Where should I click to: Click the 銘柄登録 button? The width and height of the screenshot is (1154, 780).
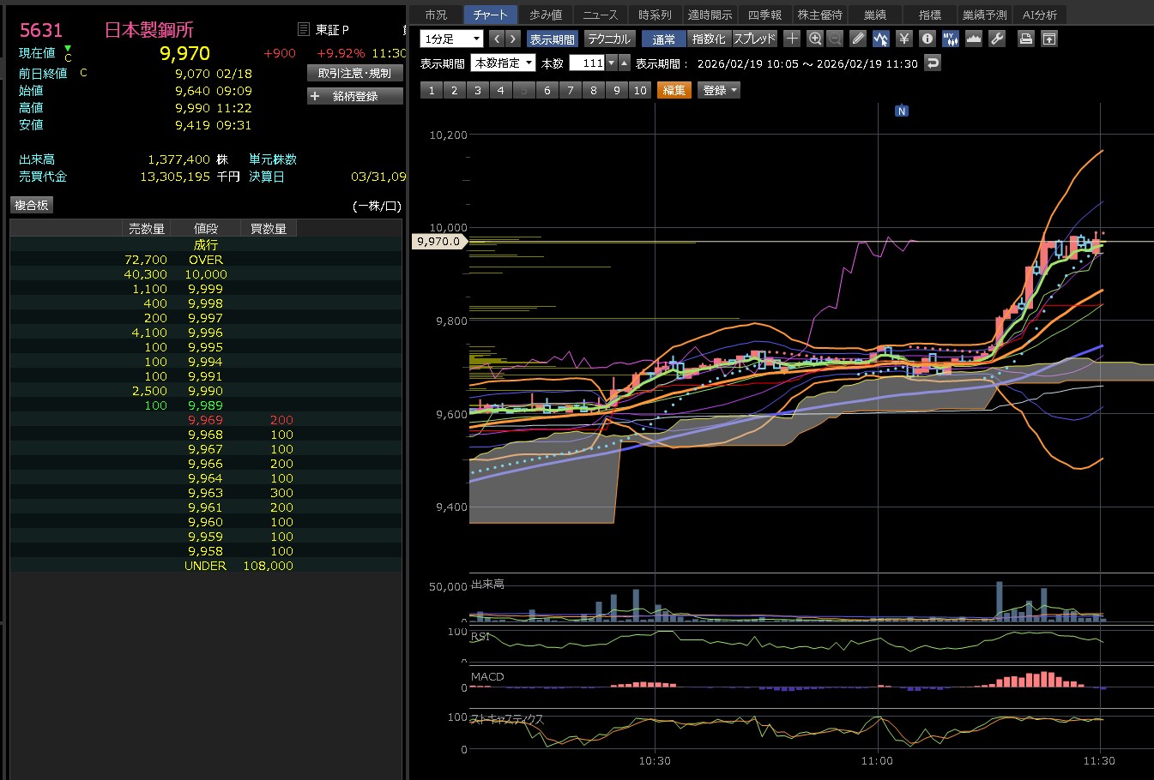click(354, 96)
